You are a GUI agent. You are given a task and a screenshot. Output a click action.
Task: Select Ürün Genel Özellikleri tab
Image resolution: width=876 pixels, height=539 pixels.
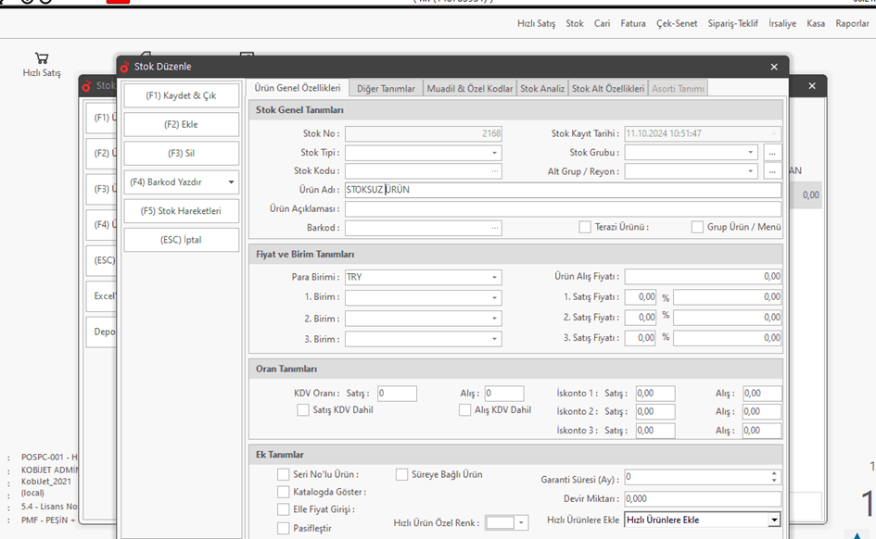[x=298, y=88]
